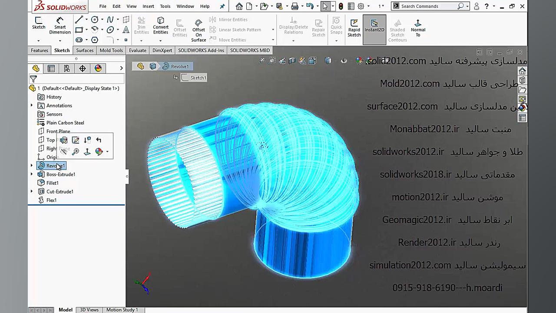Click Edit Sketch in context toolbar

pos(76,140)
